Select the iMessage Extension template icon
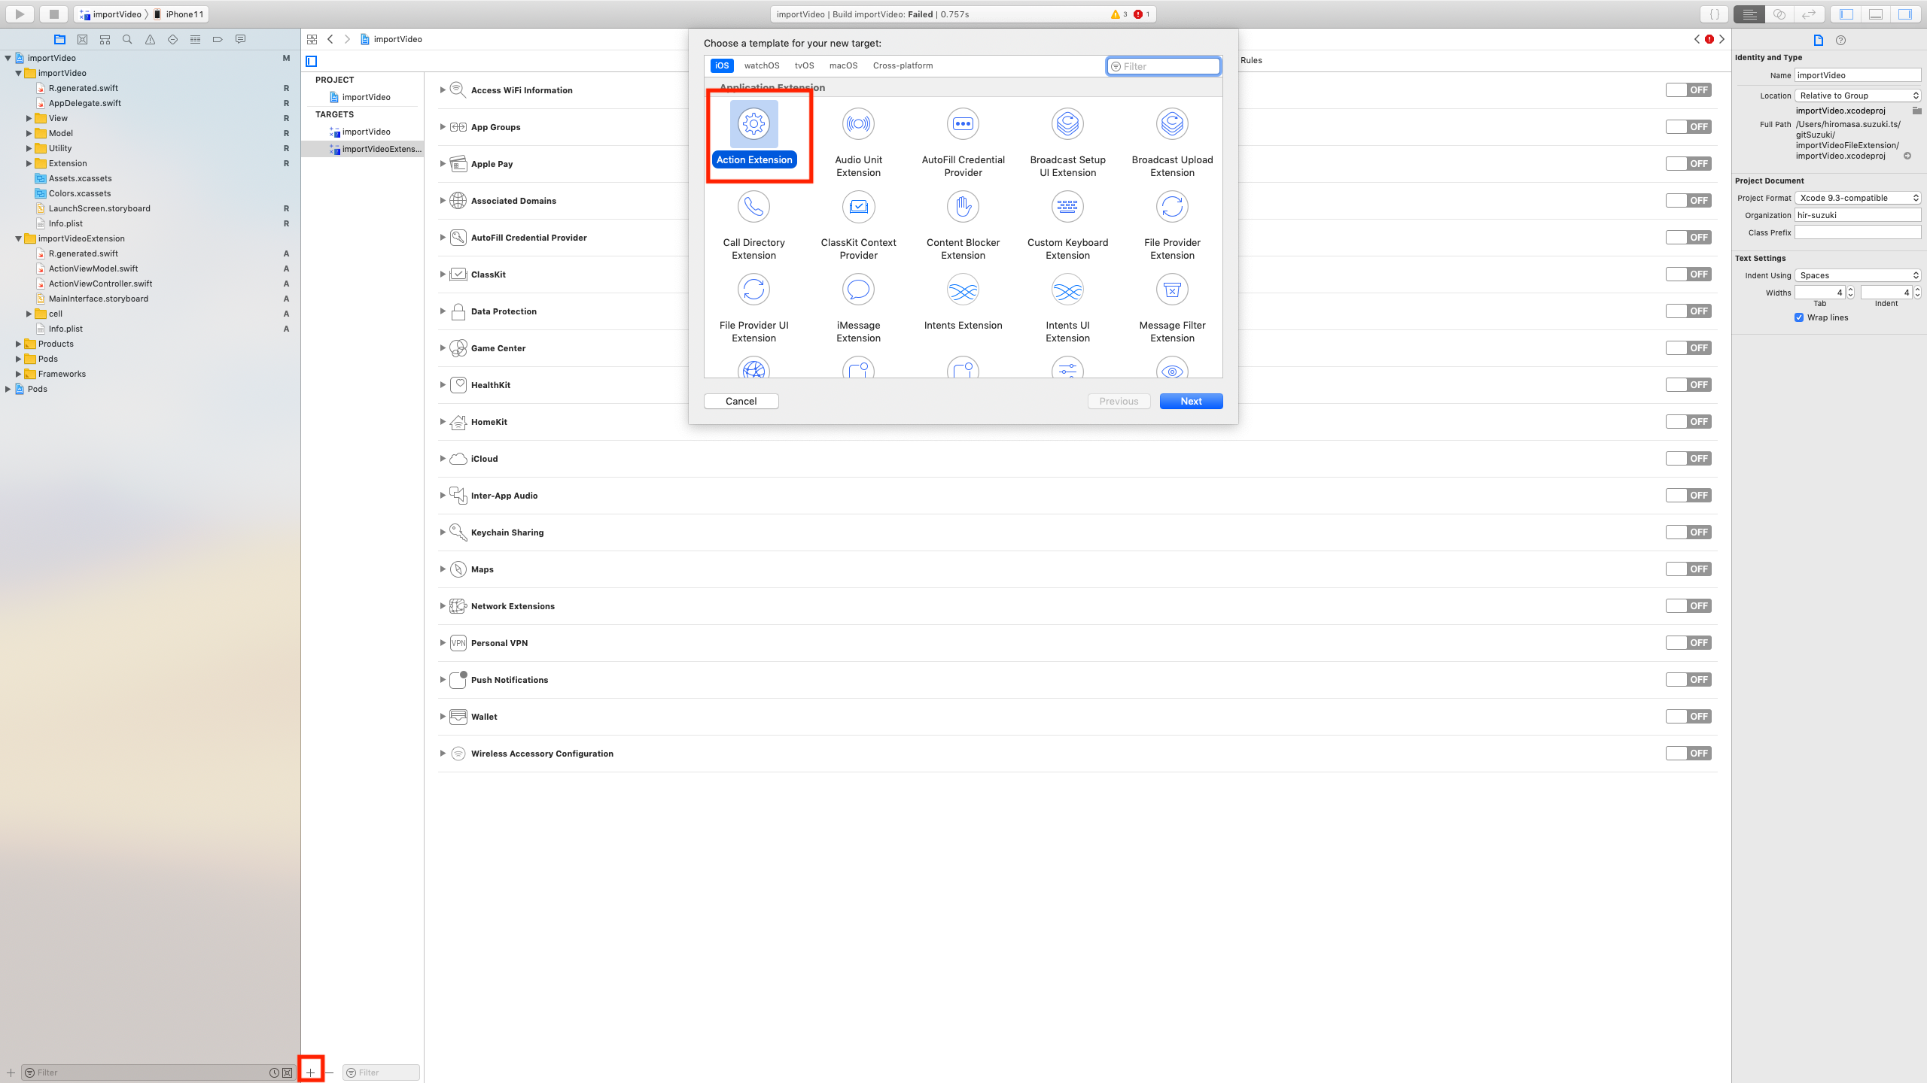 click(x=858, y=290)
